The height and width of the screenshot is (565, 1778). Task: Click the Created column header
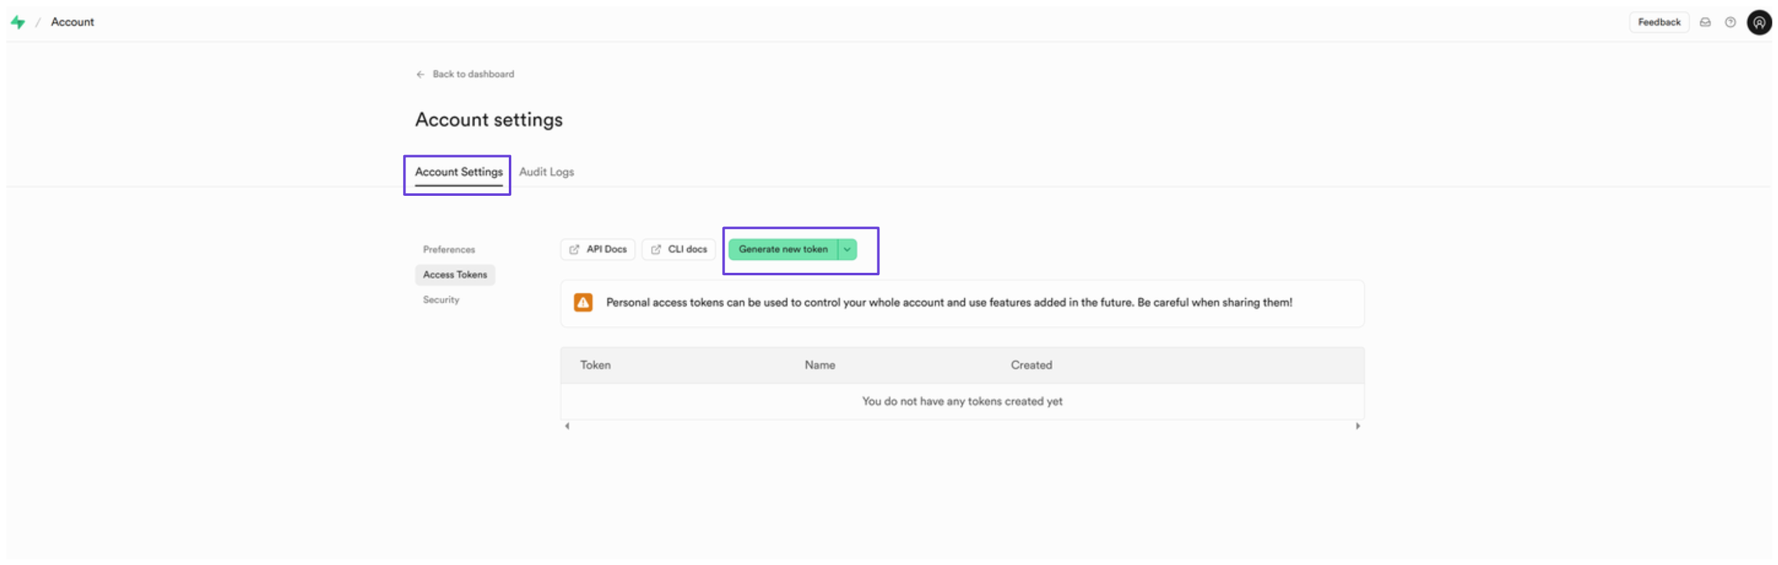(1031, 365)
